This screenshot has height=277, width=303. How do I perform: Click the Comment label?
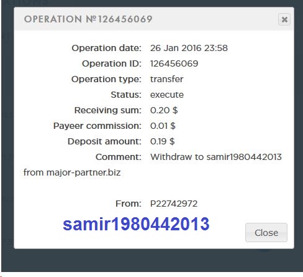(119, 157)
